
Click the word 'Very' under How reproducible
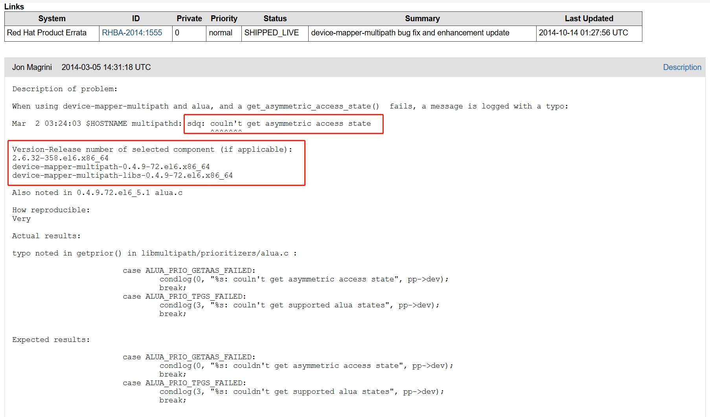point(21,219)
